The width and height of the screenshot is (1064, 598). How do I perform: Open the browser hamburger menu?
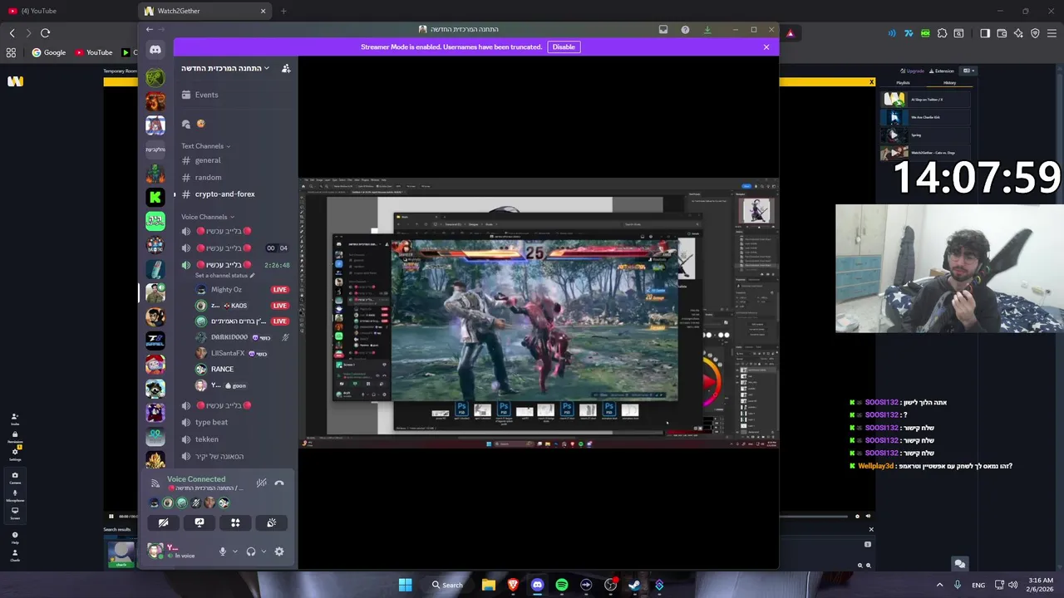pos(1052,33)
